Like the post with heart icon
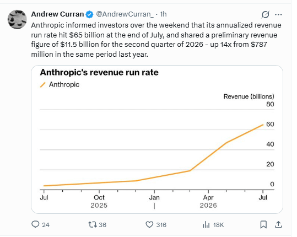Viewport: 297px width, 237px height. tap(149, 225)
